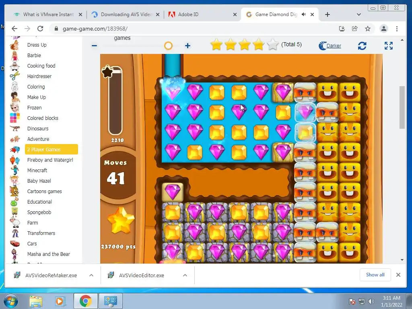Toggle game fullscreen icon
The width and height of the screenshot is (412, 309).
coord(389,46)
